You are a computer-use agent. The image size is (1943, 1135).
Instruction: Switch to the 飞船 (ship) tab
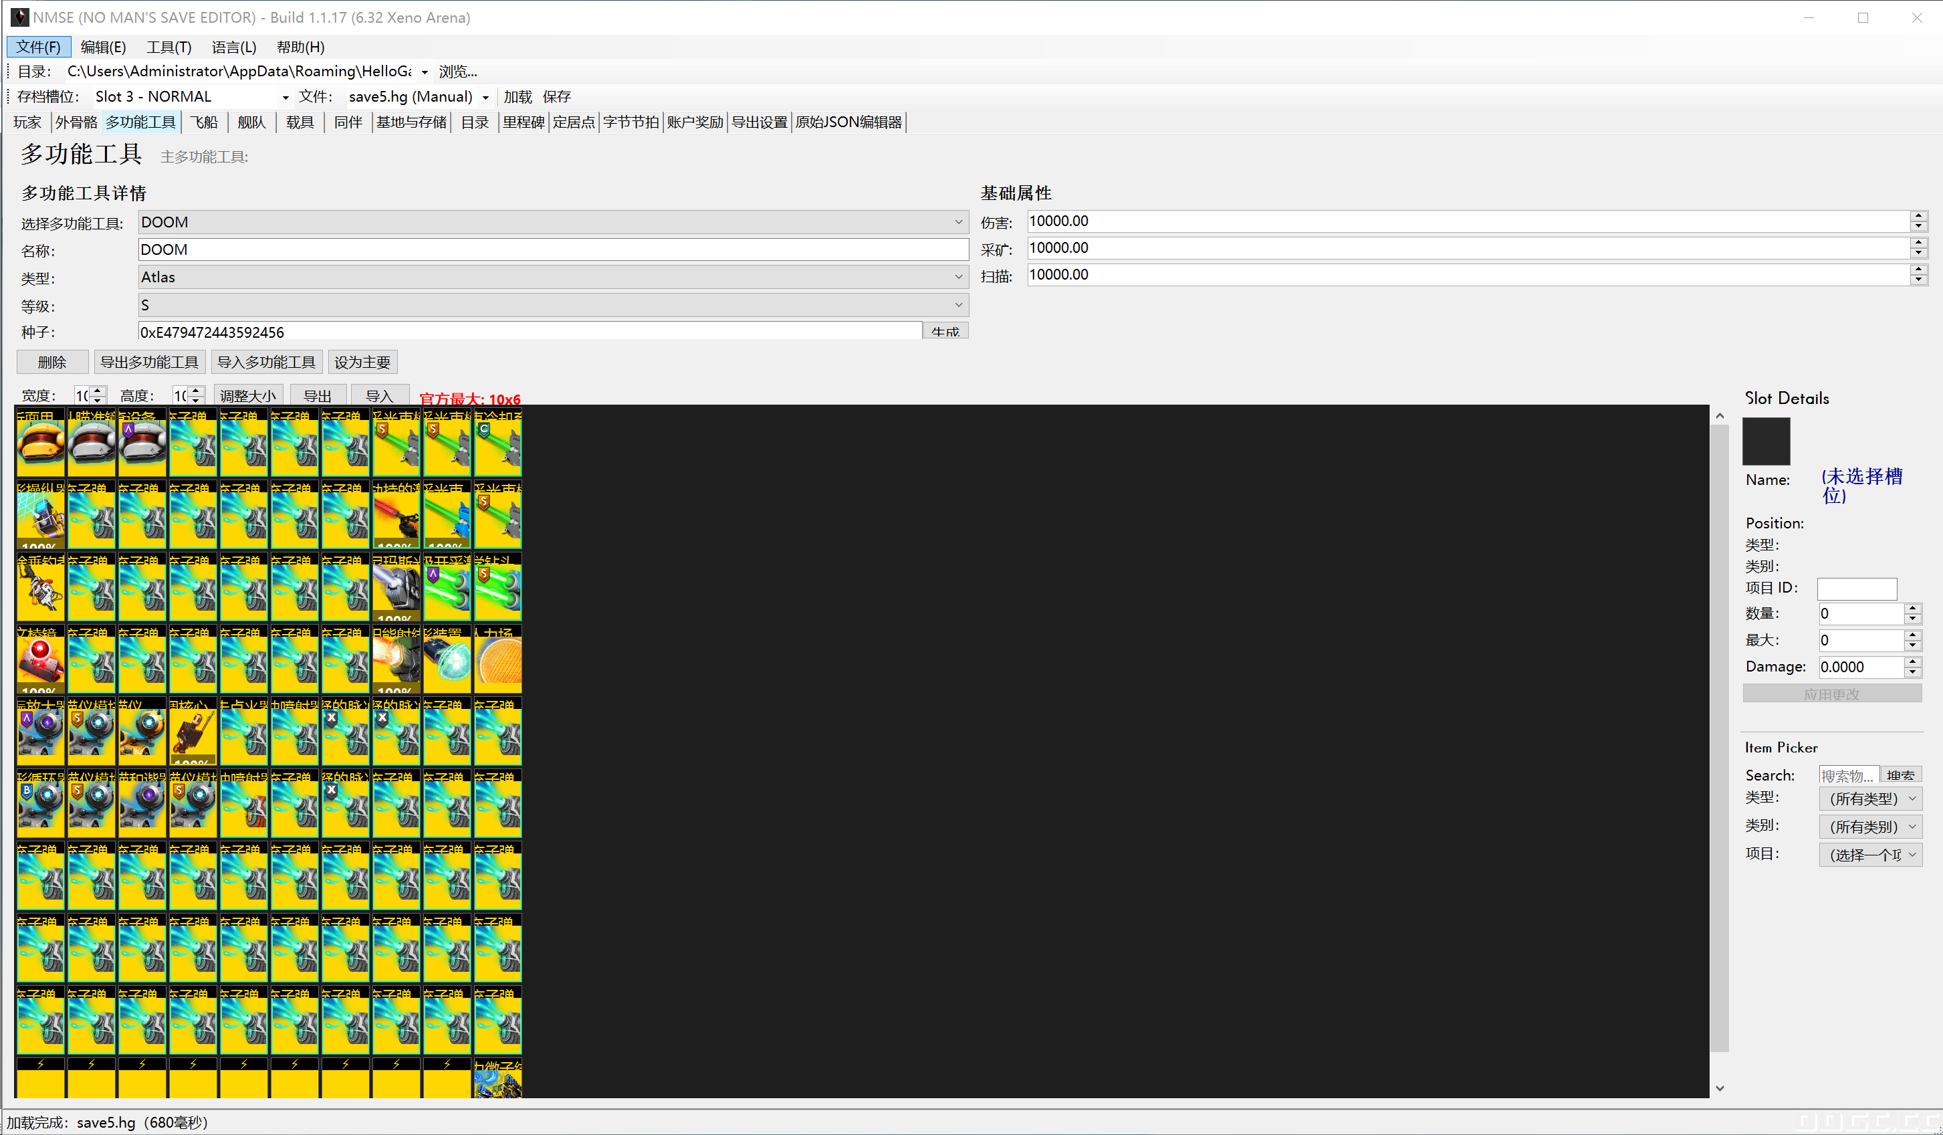click(205, 122)
